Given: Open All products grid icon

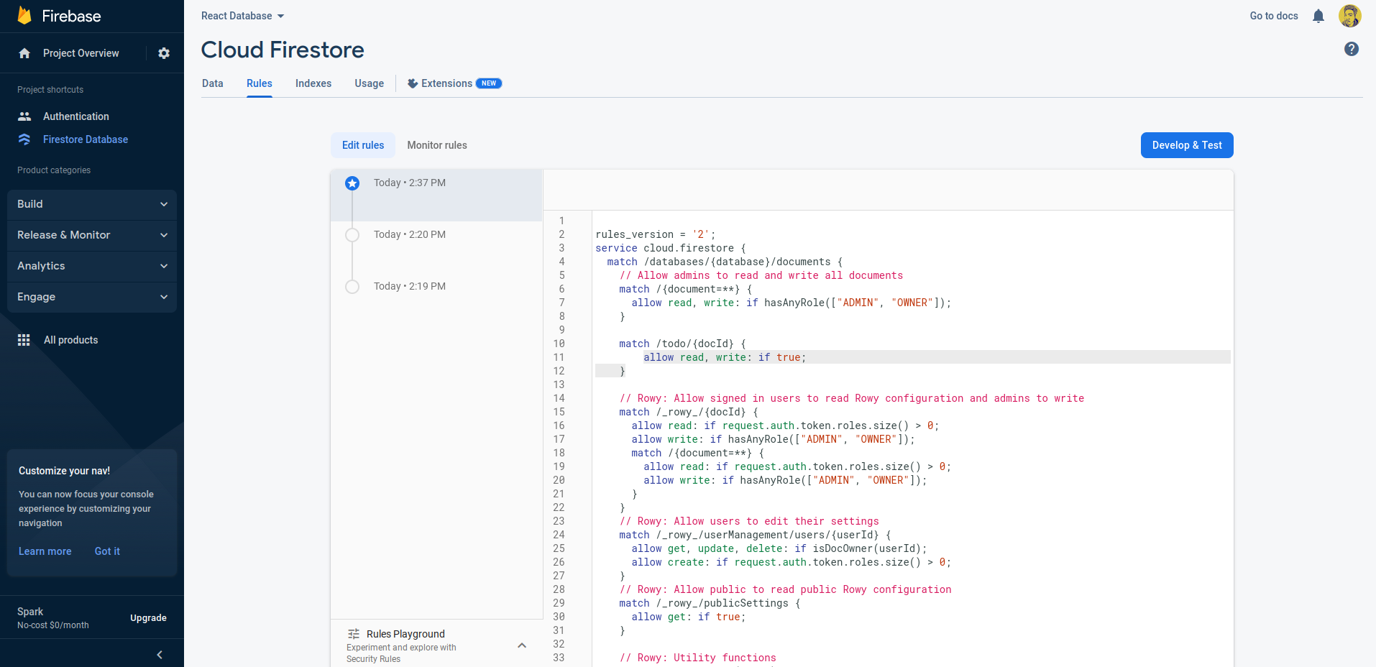Looking at the screenshot, I should (24, 340).
